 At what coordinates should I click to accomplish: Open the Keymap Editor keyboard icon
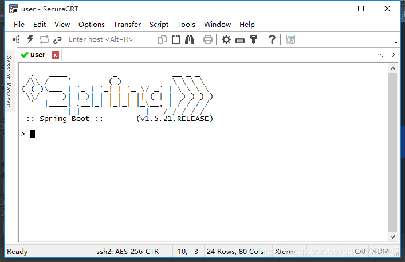click(x=240, y=40)
